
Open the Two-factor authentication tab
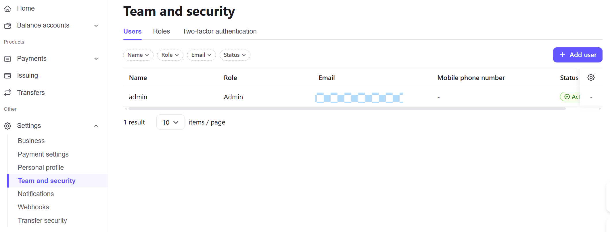(x=220, y=31)
